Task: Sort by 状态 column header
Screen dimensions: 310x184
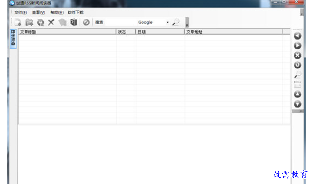Action: [126, 32]
